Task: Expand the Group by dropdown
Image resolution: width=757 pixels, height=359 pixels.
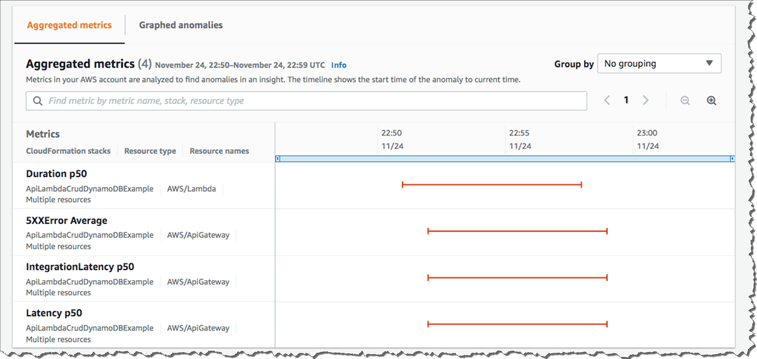Action: pos(659,64)
